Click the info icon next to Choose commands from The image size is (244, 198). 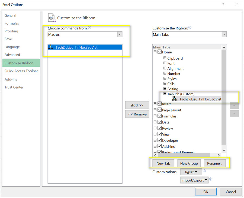[x=89, y=27]
